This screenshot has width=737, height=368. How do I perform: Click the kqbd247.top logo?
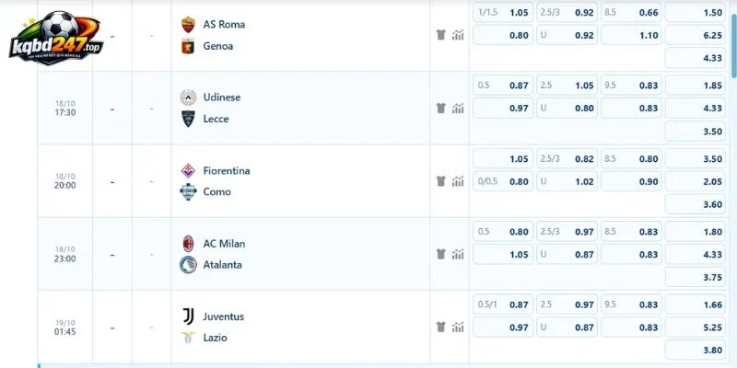pos(55,39)
